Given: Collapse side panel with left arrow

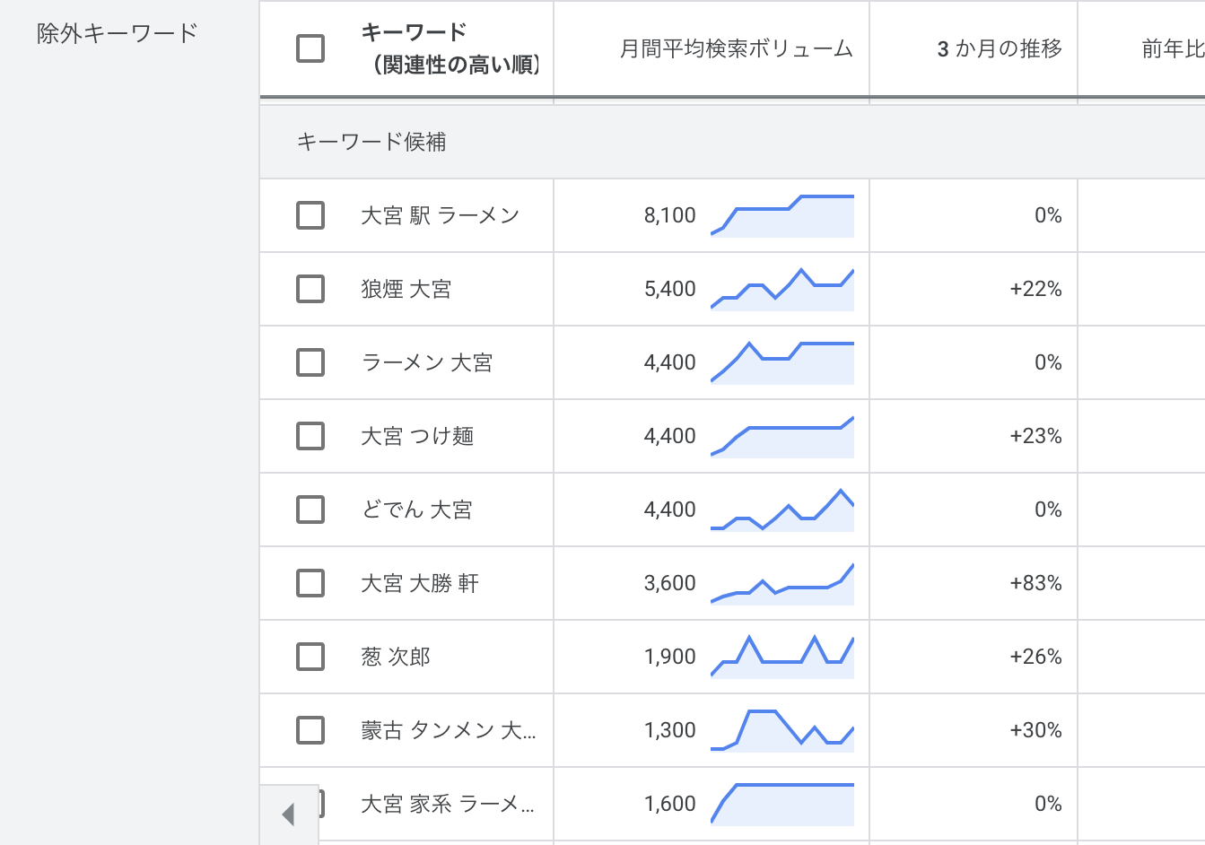Looking at the screenshot, I should 288,815.
